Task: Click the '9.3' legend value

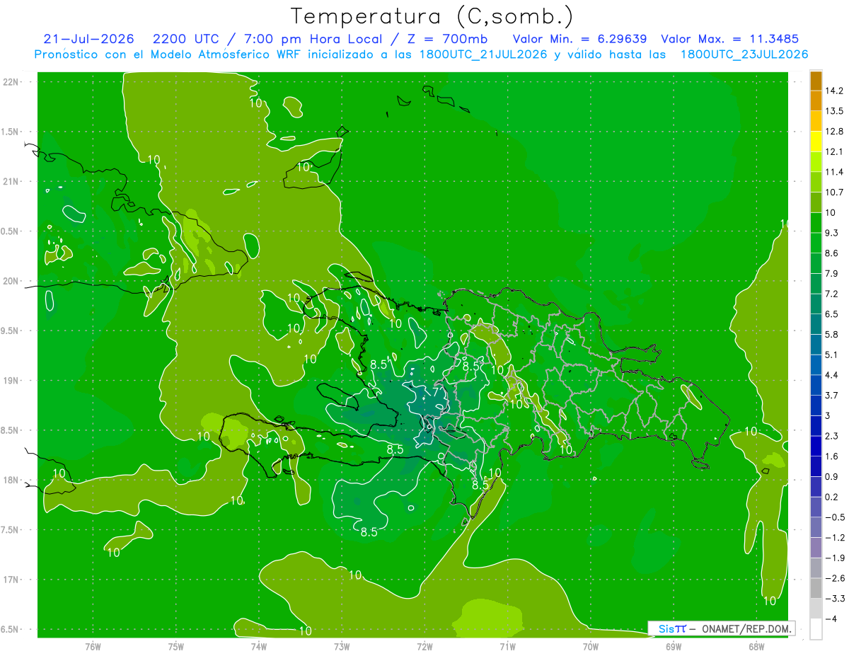Action: click(831, 233)
